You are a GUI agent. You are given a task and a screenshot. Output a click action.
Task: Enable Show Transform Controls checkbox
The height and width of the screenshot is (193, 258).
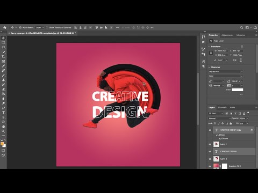[47, 27]
